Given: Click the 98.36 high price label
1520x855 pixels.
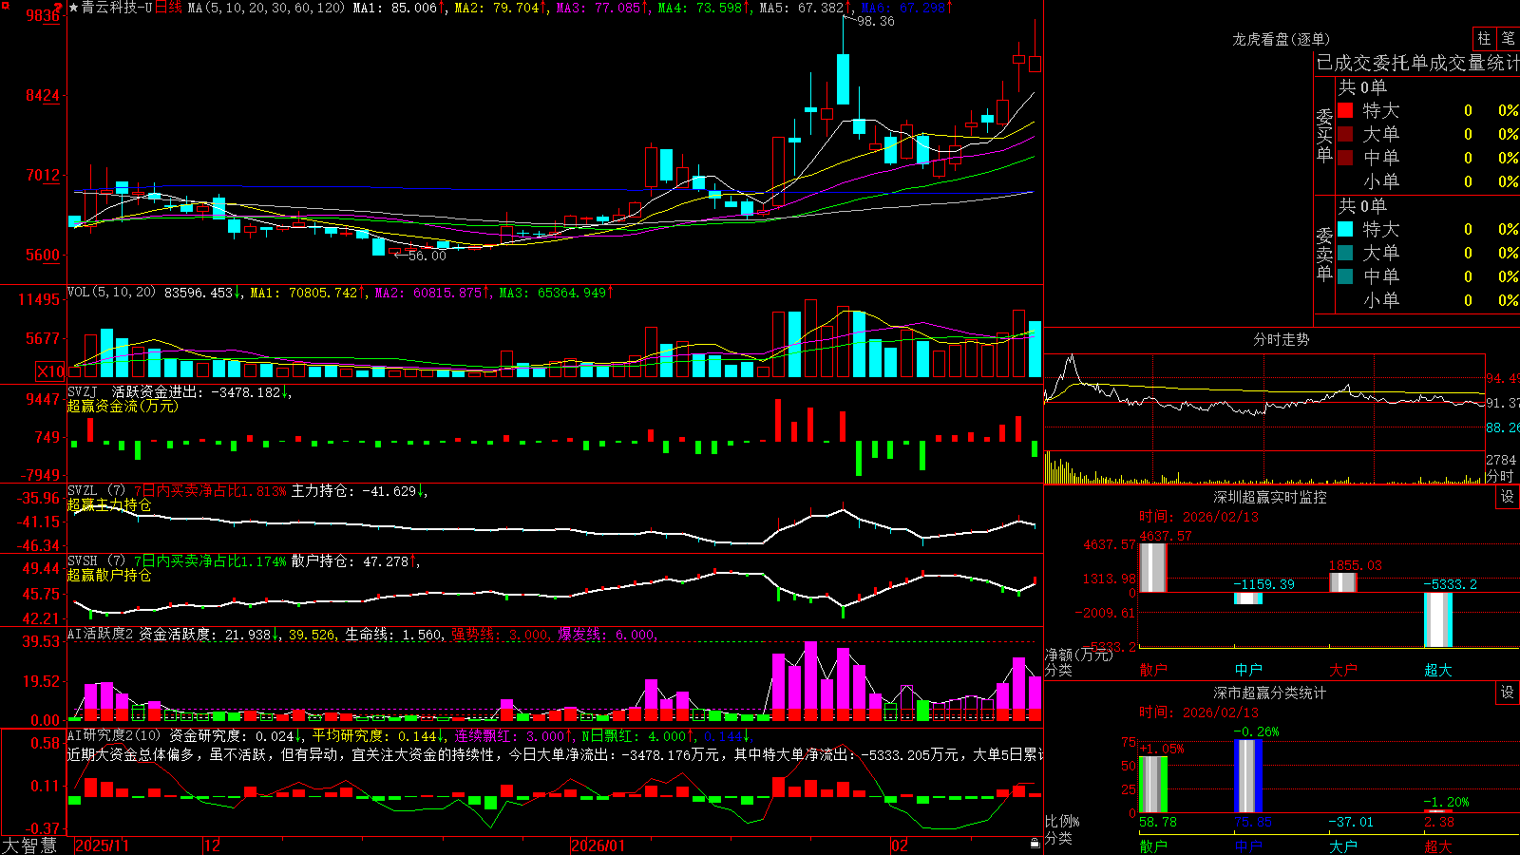Looking at the screenshot, I should (x=876, y=21).
